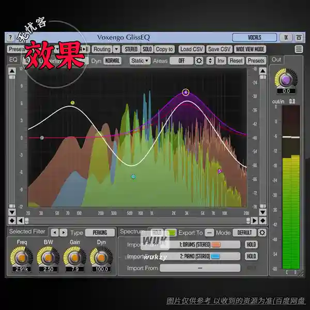Screen dimensions: 310x310
Task: Select EQ band point 4
Action: pyautogui.click(x=185, y=92)
